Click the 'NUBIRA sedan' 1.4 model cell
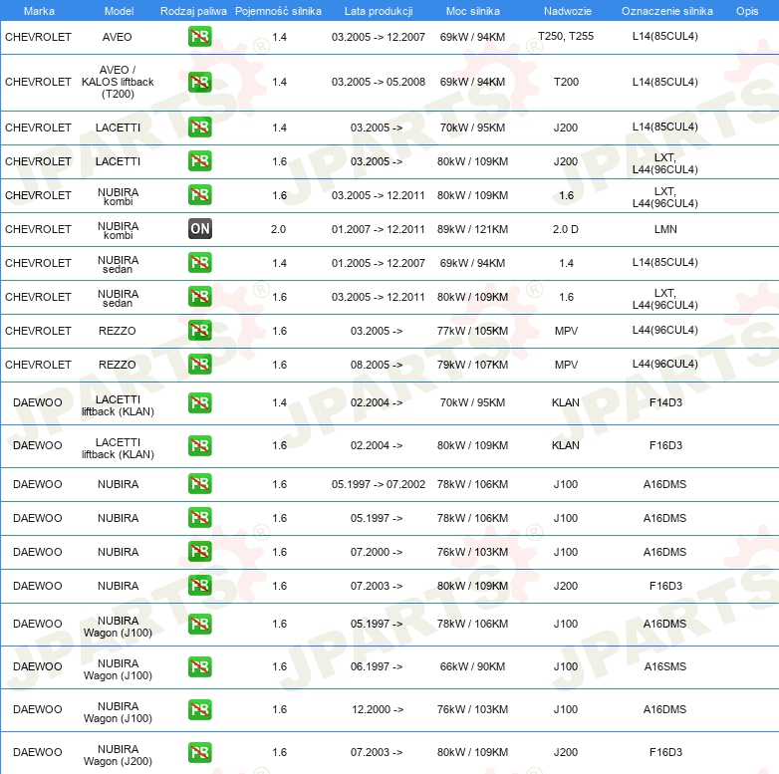Image resolution: width=779 pixels, height=774 pixels. pos(118,264)
